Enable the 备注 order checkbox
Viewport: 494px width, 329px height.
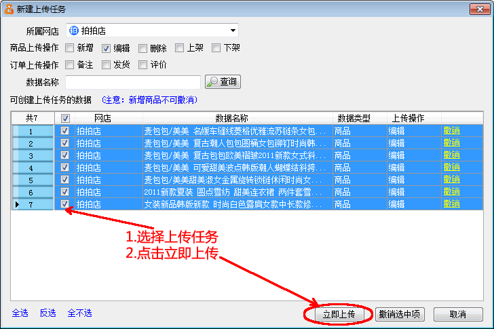click(69, 65)
